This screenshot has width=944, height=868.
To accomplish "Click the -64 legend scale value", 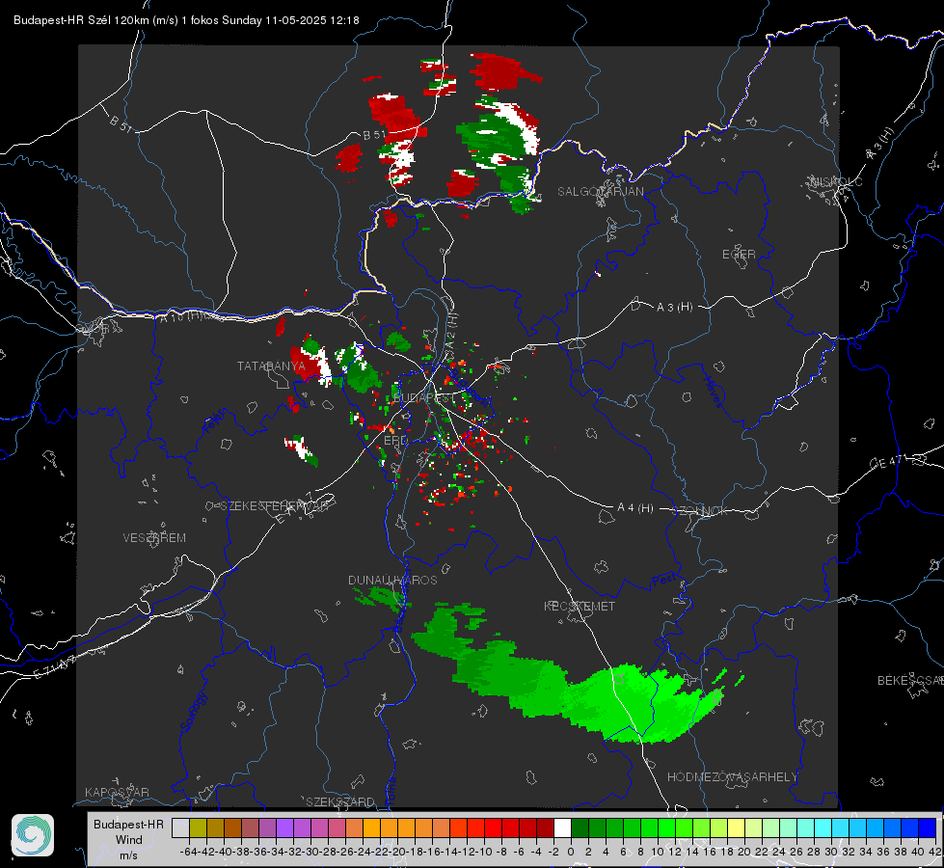I will coord(189,852).
